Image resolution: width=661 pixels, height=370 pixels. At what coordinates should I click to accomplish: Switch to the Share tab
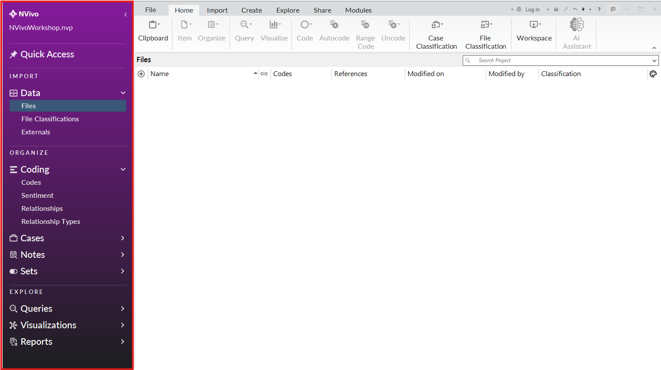tap(322, 10)
